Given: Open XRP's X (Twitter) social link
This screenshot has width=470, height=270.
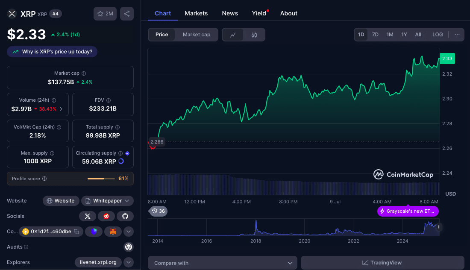Looking at the screenshot, I should point(88,216).
